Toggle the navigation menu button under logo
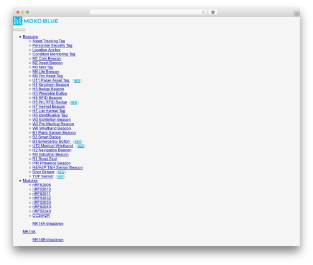This screenshot has height=265, width=313. (x=19, y=29)
